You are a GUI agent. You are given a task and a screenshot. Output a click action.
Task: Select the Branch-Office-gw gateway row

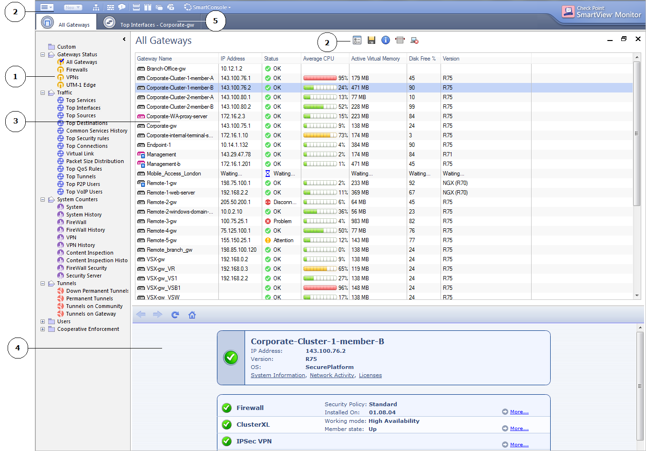[x=384, y=69]
